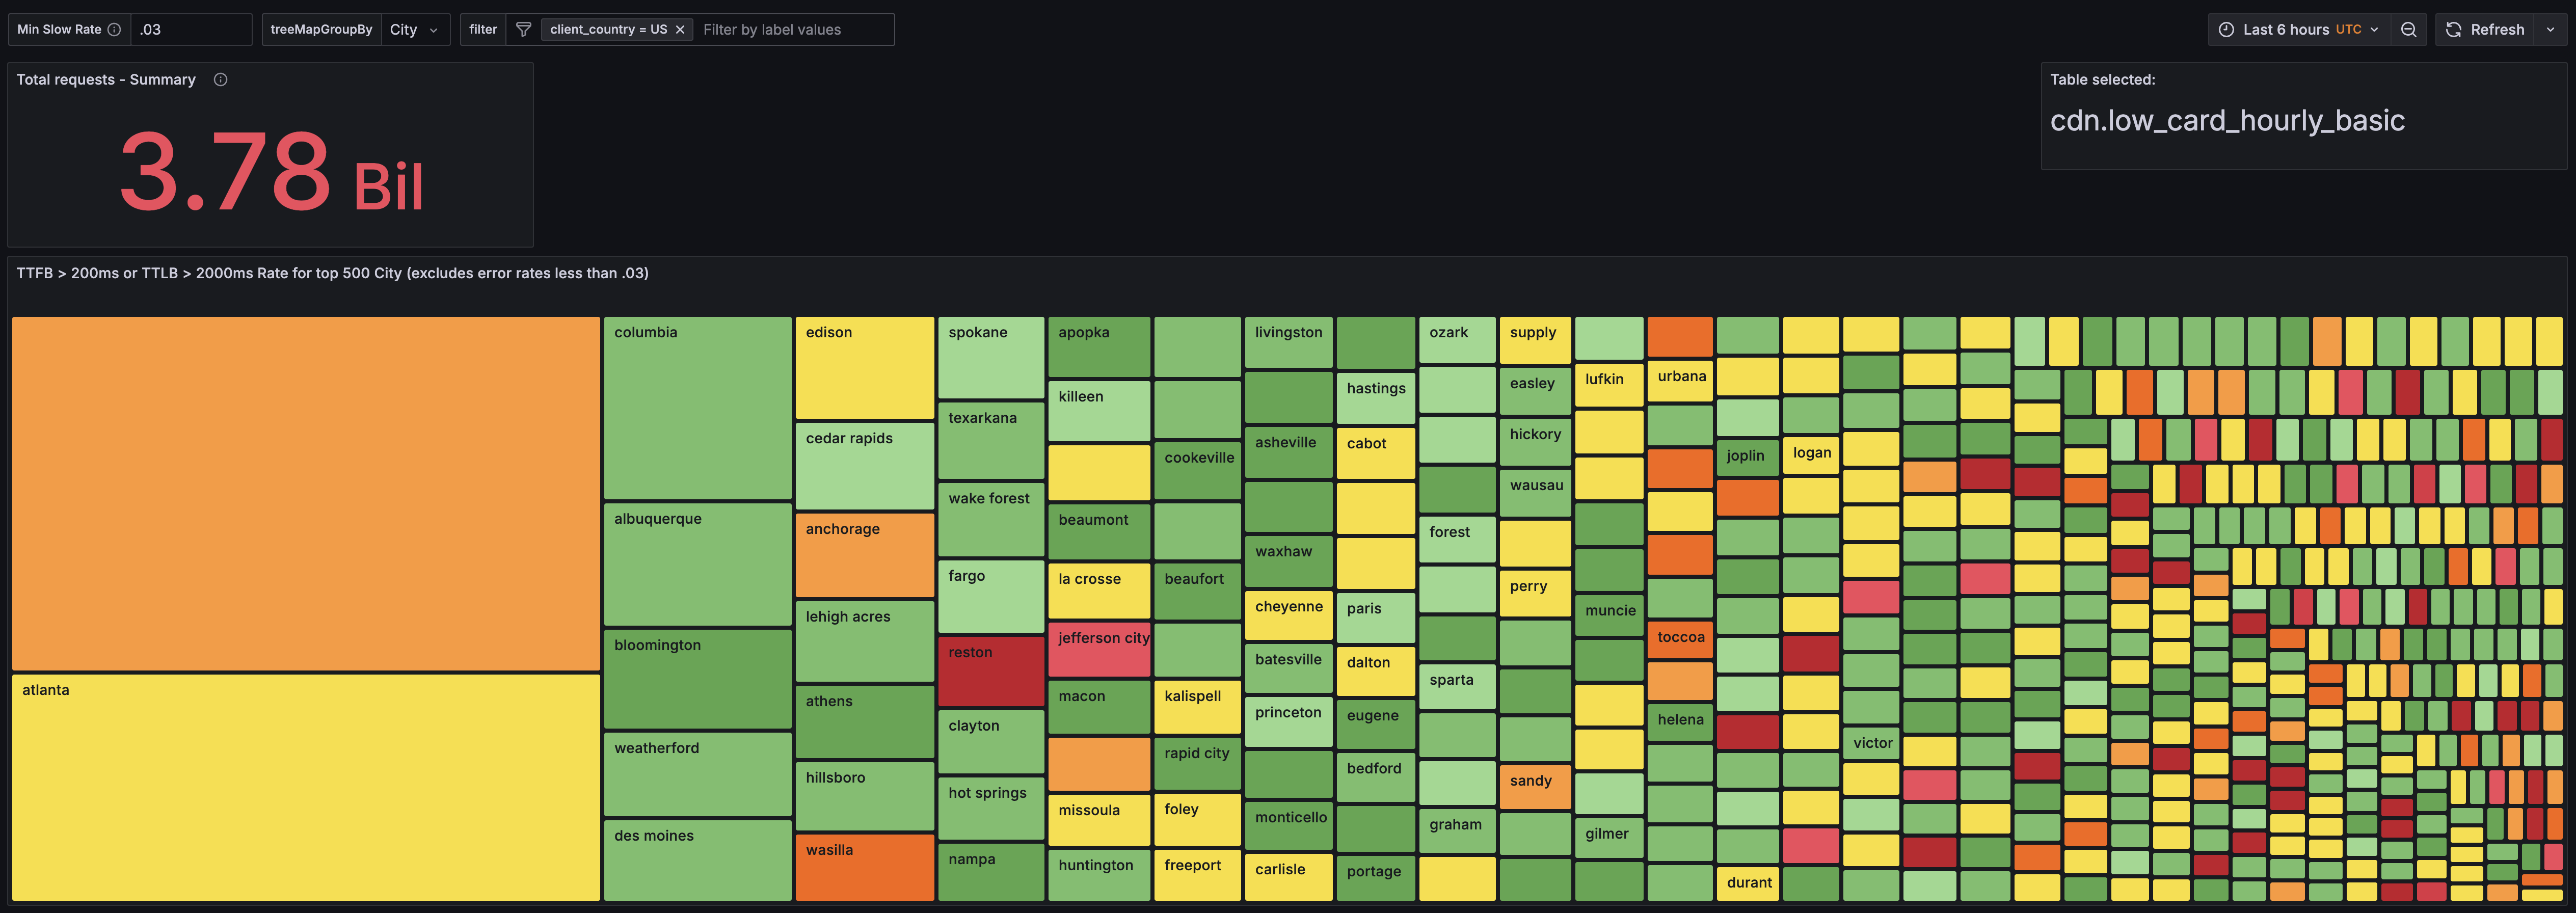
Task: Click the filter funnel icon
Action: click(x=523, y=30)
